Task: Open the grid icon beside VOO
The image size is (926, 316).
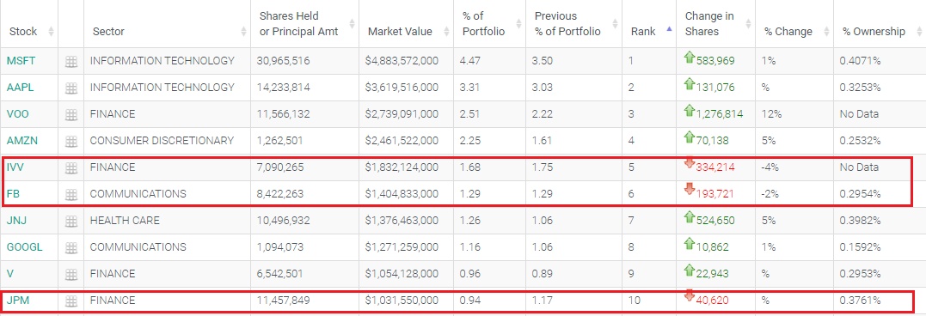Action: tap(71, 114)
